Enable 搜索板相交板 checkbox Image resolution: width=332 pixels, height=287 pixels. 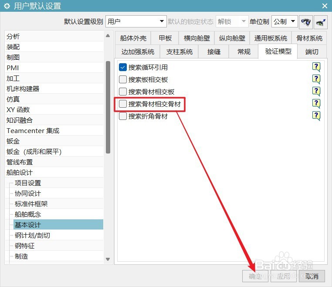point(123,79)
